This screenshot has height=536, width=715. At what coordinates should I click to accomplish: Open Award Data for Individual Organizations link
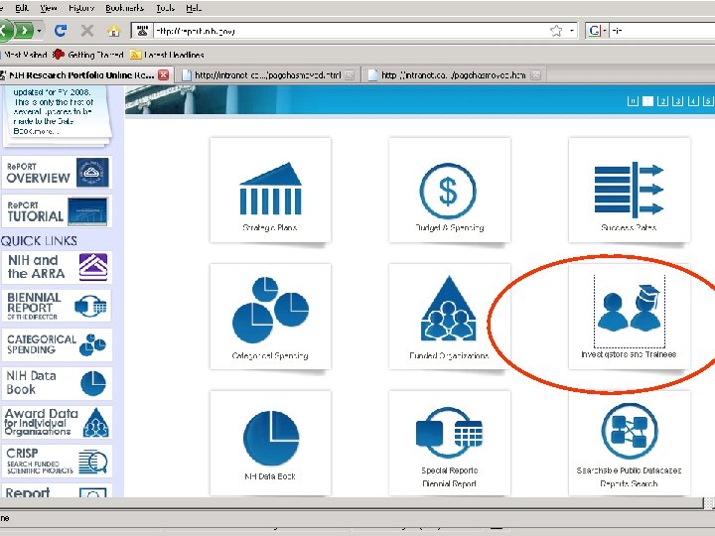click(57, 423)
